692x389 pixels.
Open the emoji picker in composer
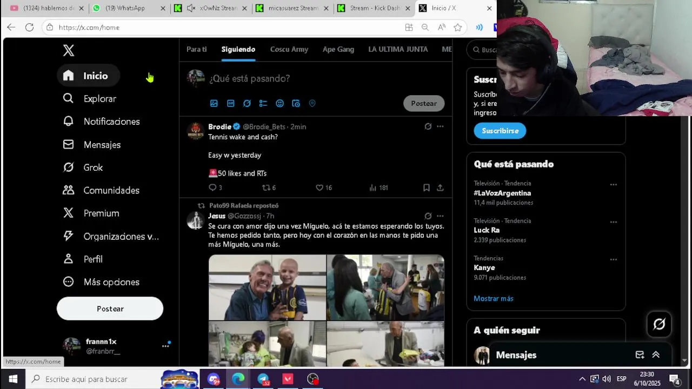pyautogui.click(x=280, y=103)
